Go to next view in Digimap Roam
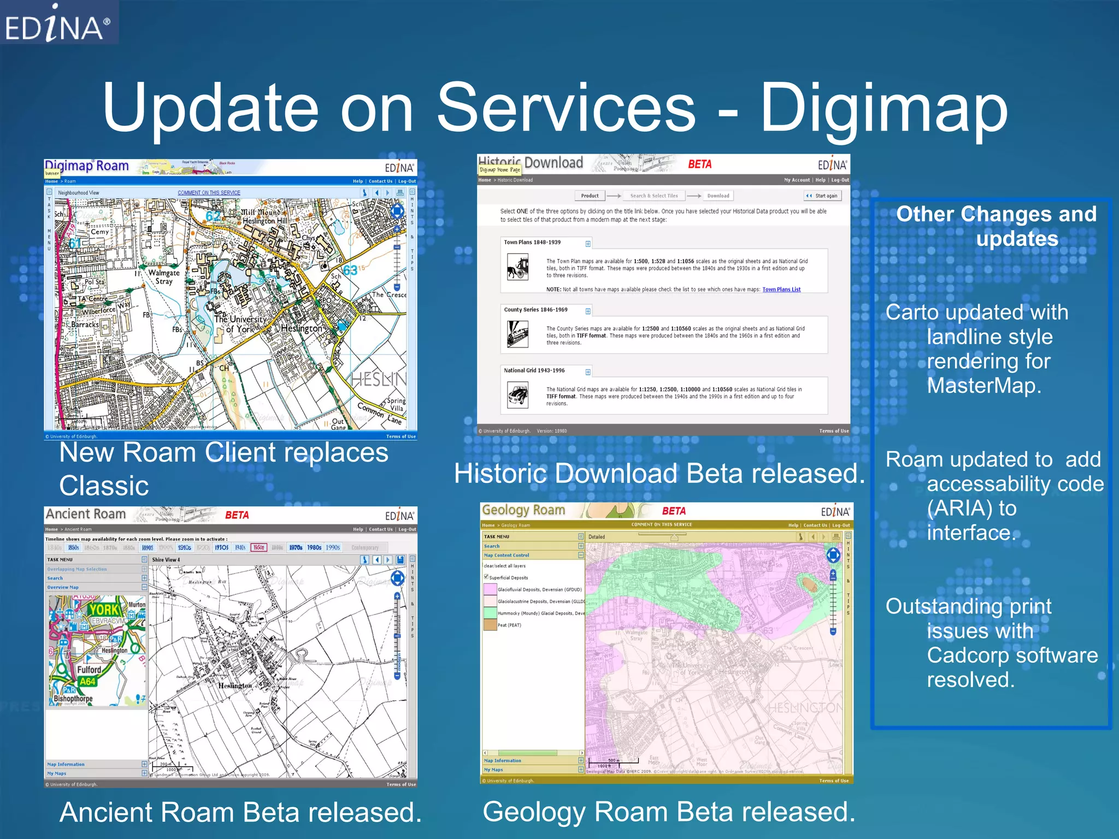 (x=388, y=192)
